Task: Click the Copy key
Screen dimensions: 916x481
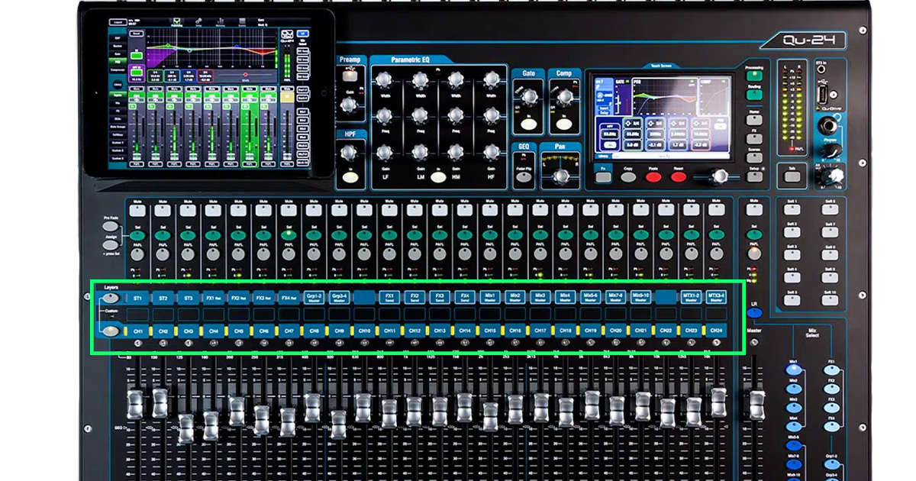Action: (628, 177)
